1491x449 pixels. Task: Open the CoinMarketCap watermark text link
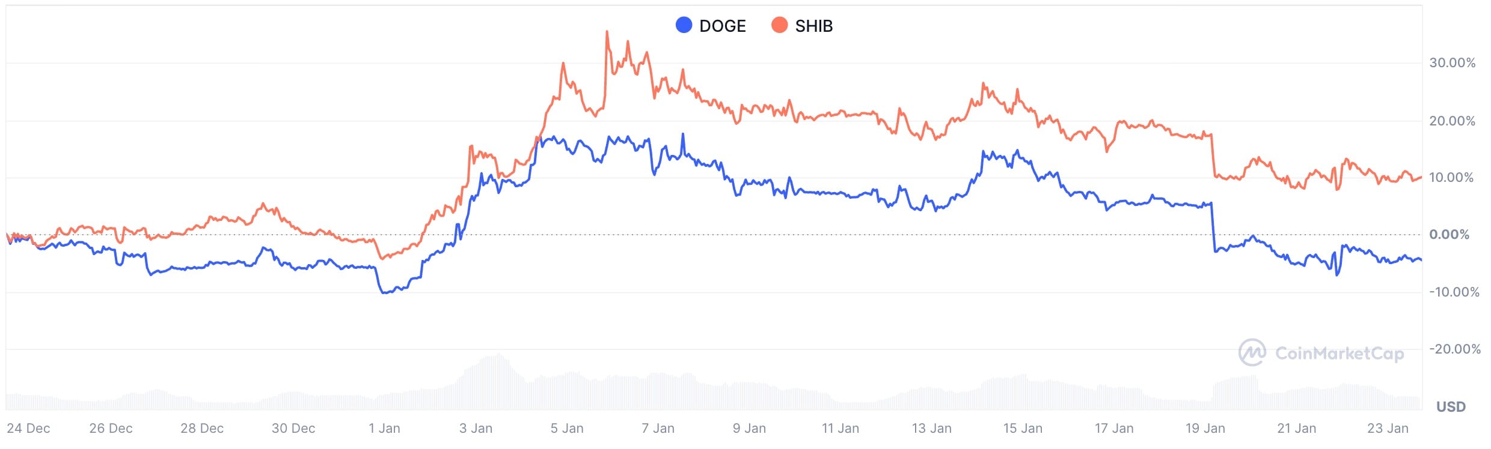[1339, 353]
